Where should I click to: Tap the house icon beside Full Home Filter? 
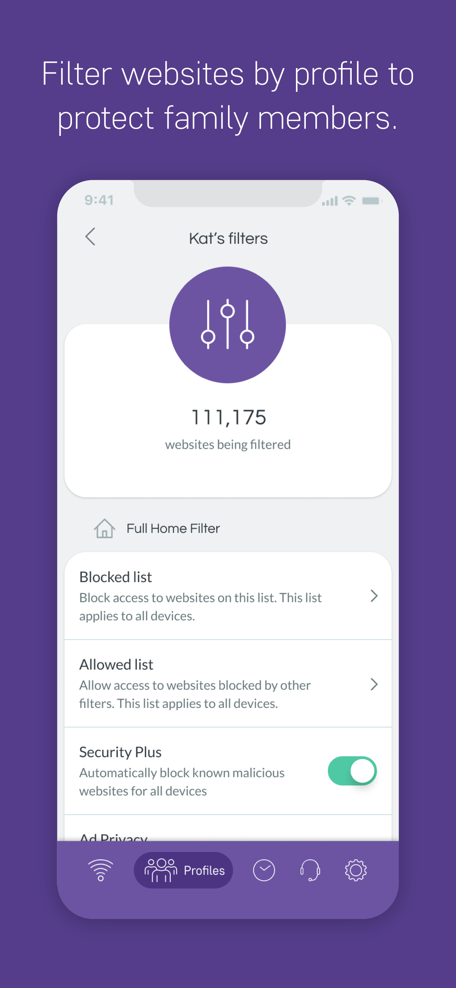104,528
